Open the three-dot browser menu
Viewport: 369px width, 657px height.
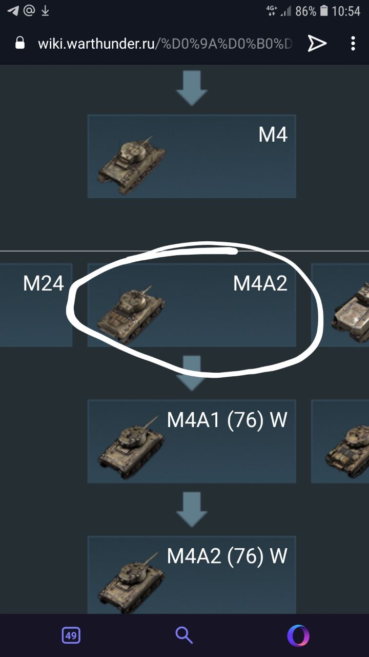353,44
